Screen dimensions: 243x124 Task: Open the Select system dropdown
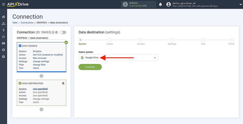118,58
